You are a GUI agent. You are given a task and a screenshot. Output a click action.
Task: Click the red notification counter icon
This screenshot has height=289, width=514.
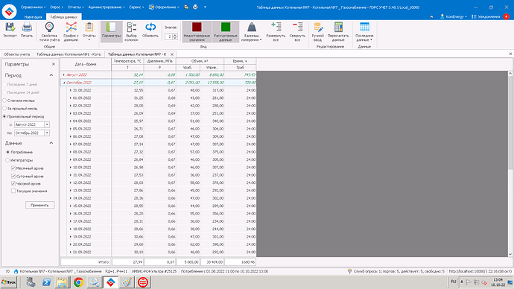coord(506,16)
